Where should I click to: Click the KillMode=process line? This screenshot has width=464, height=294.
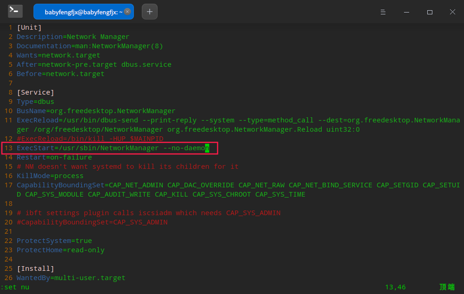(50, 176)
